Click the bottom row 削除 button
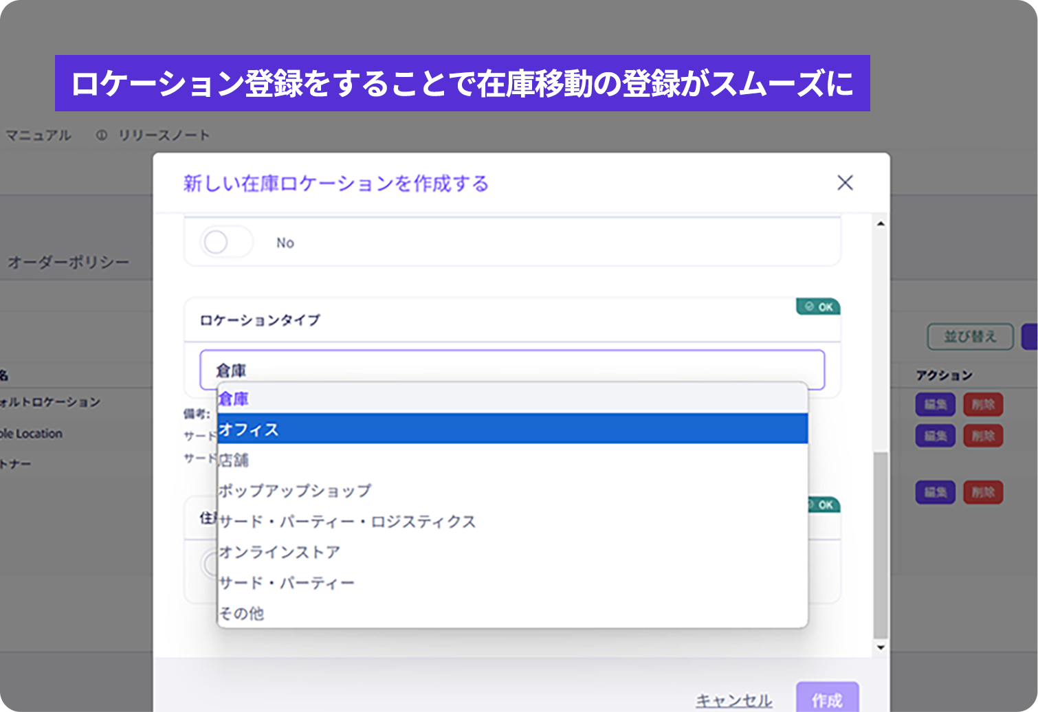The height and width of the screenshot is (712, 1038). tap(983, 492)
